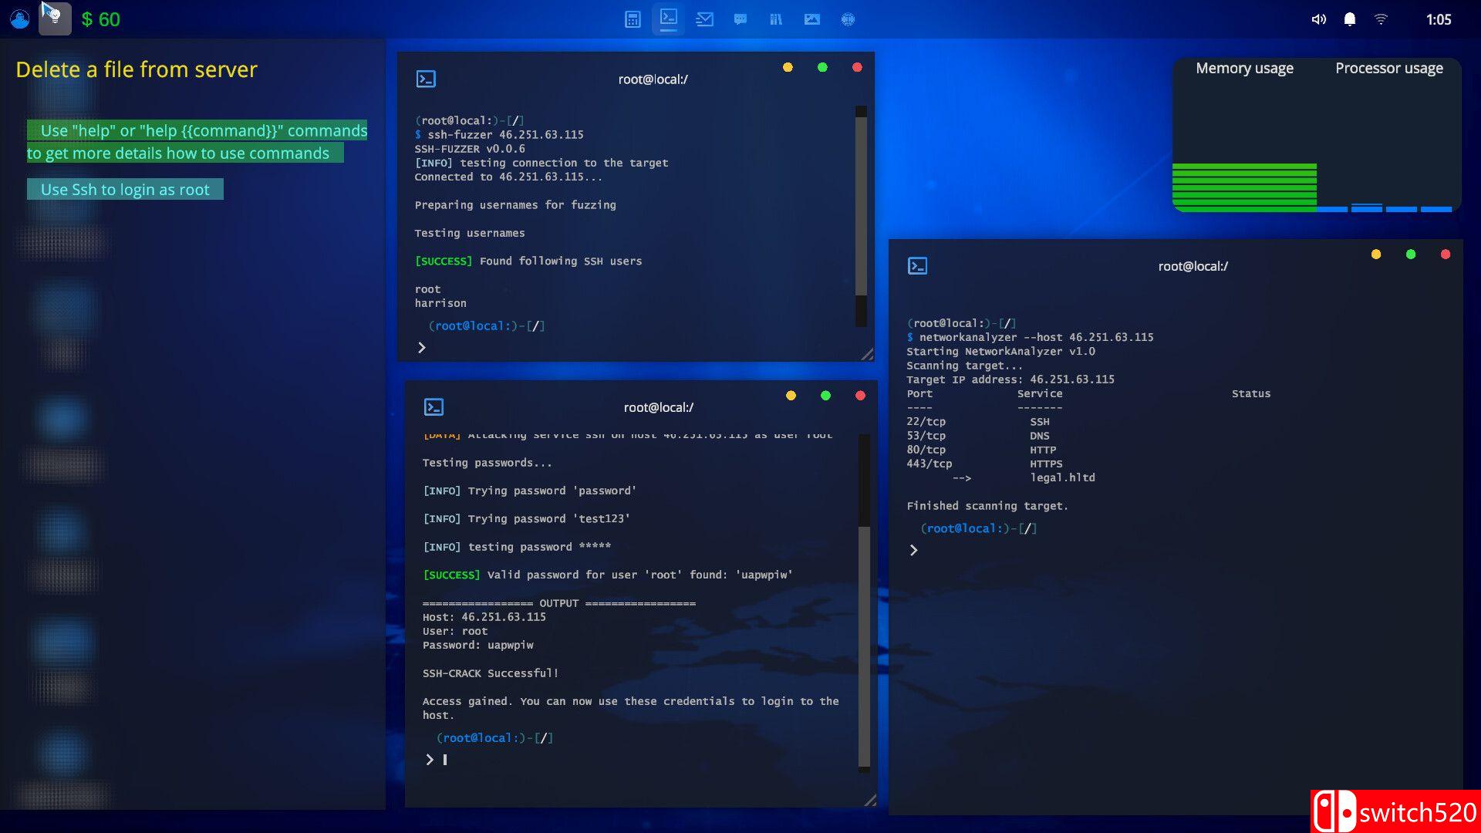Open the Chat messages icon

[x=740, y=20]
